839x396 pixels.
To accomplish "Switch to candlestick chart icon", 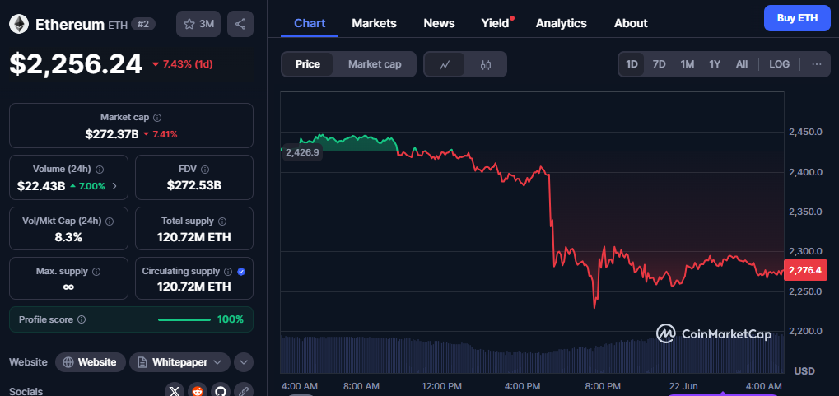I will 486,65.
